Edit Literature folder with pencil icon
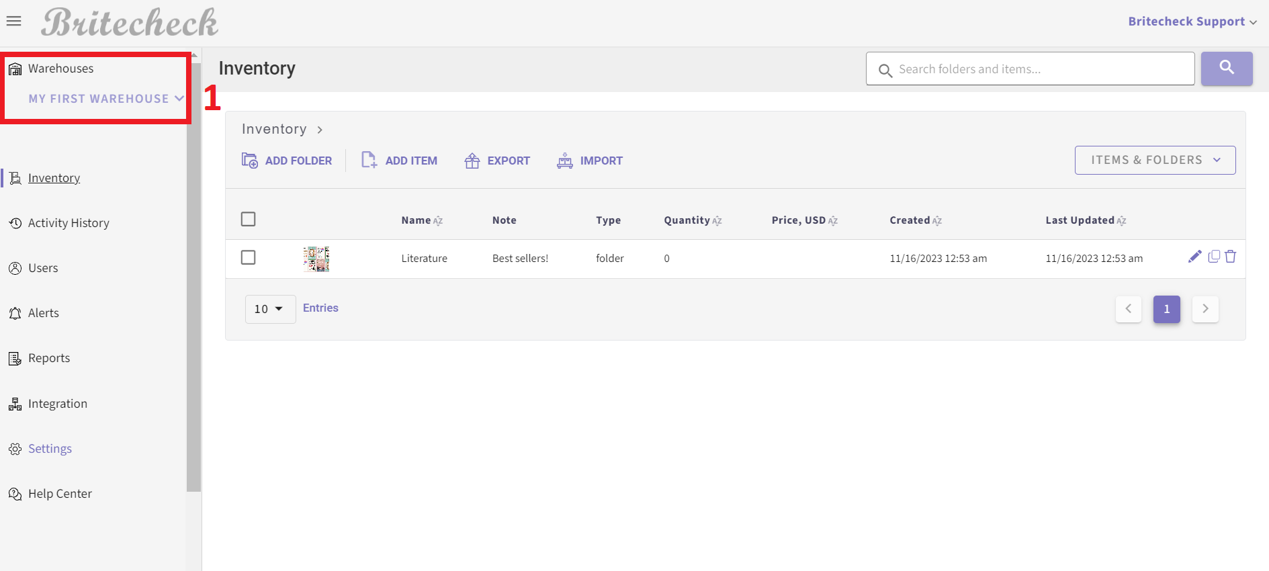The height and width of the screenshot is (571, 1269). (x=1194, y=257)
